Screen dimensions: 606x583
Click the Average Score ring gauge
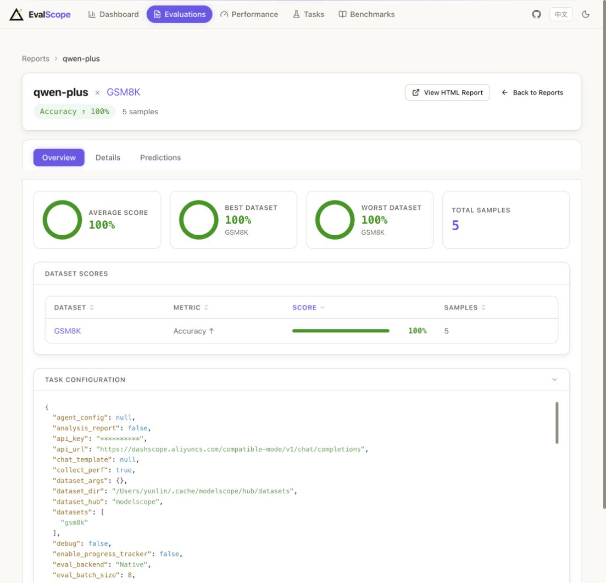pos(62,220)
